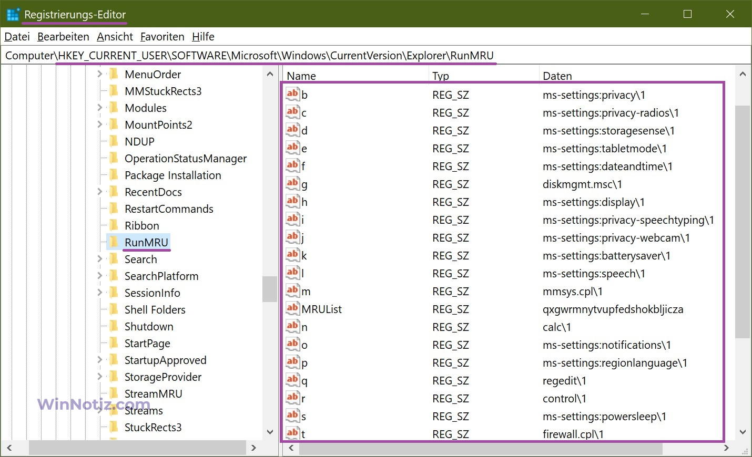The image size is (752, 457).
Task: Select the value with data regedit\1
Action: 564,381
